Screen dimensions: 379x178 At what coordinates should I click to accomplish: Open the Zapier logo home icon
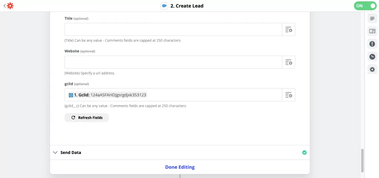pos(10,6)
